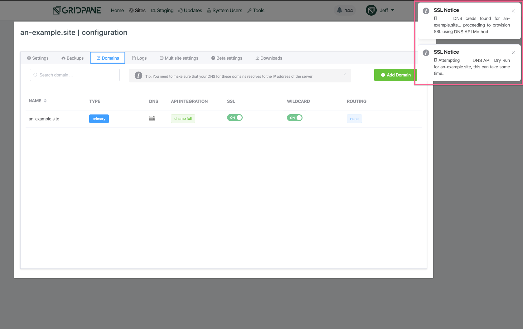The width and height of the screenshot is (523, 329).
Task: Click the Add Domain button
Action: [x=396, y=75]
